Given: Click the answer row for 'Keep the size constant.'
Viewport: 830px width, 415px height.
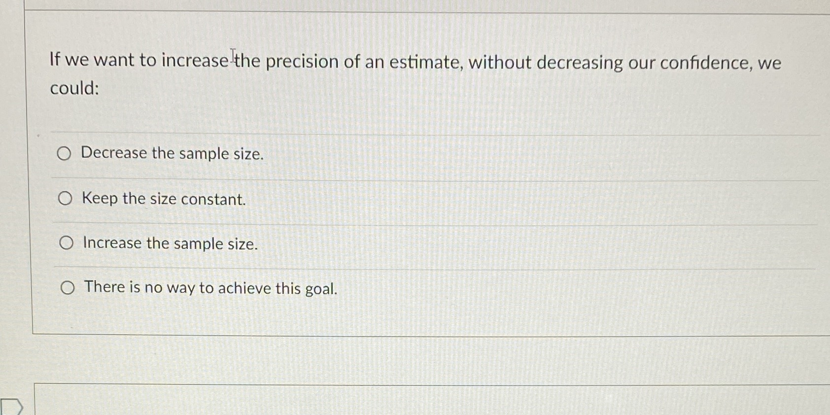Looking at the screenshot, I should [x=163, y=199].
